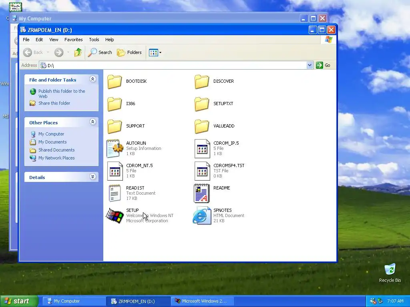The height and width of the screenshot is (307, 410).
Task: Open the DISCOVER folder icon
Action: (202, 82)
